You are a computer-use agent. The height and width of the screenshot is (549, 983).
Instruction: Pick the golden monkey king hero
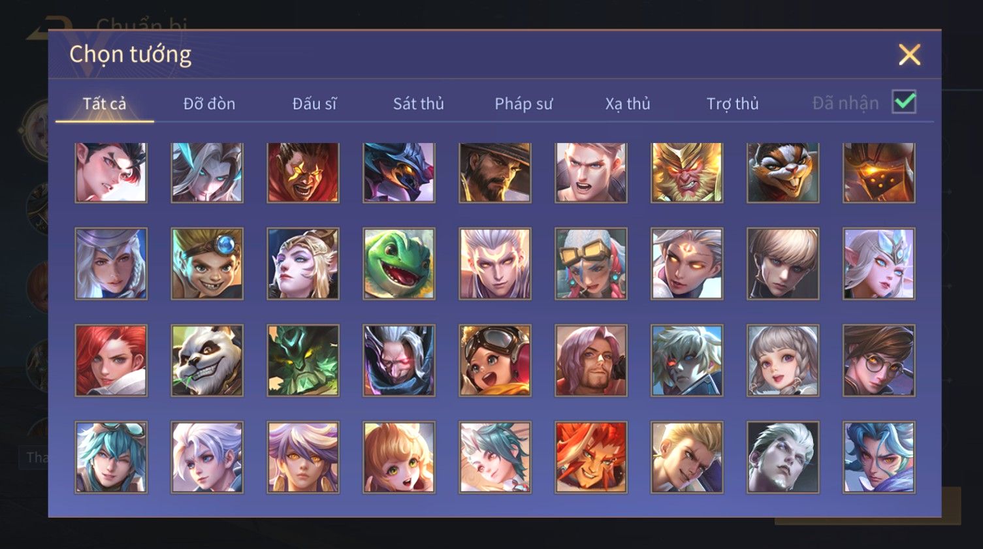(687, 172)
